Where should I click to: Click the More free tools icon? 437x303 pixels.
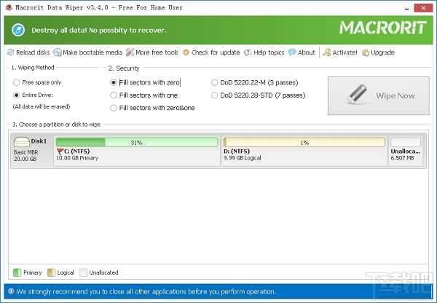(x=130, y=52)
